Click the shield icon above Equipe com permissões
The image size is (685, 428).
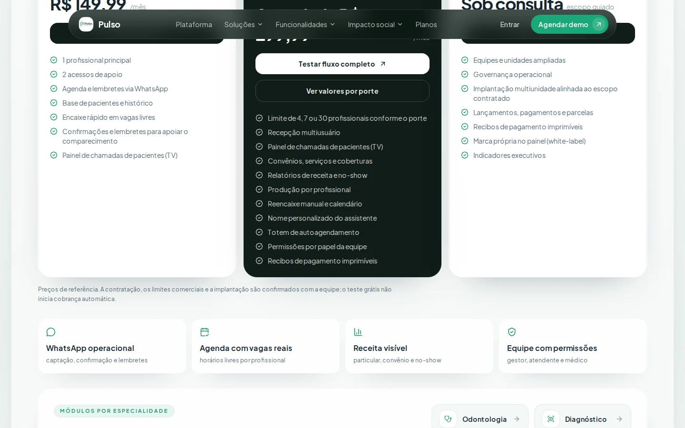coord(512,332)
